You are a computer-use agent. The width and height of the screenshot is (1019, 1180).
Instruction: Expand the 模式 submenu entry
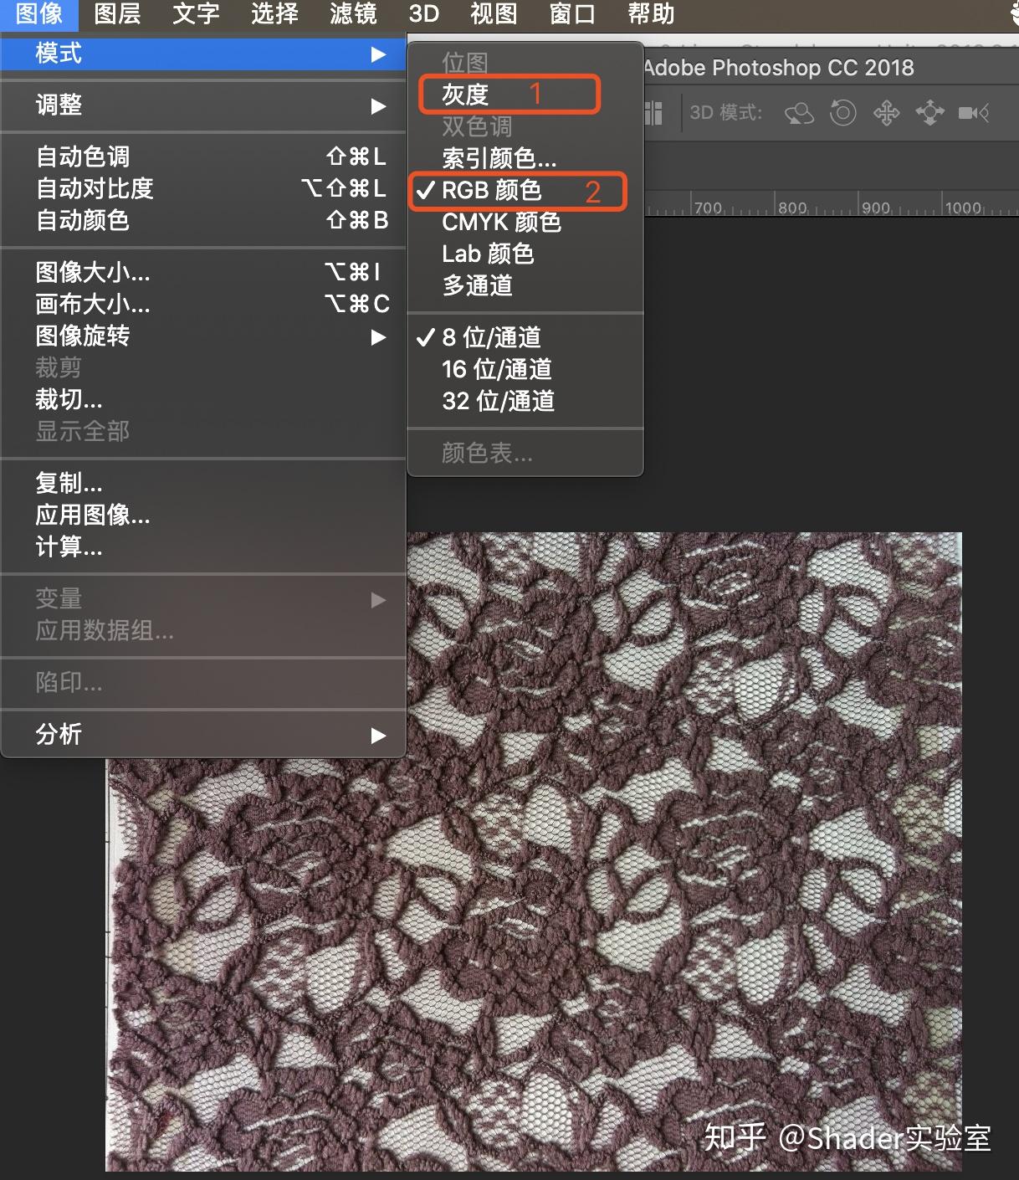pos(203,54)
